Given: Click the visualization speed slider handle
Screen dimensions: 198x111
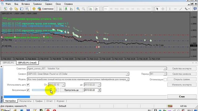Looking at the screenshot, I should click(x=51, y=90).
